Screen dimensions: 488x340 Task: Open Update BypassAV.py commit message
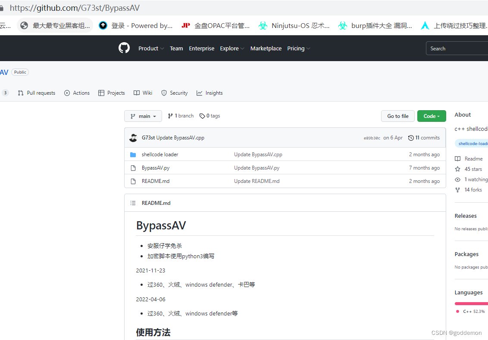[257, 168]
